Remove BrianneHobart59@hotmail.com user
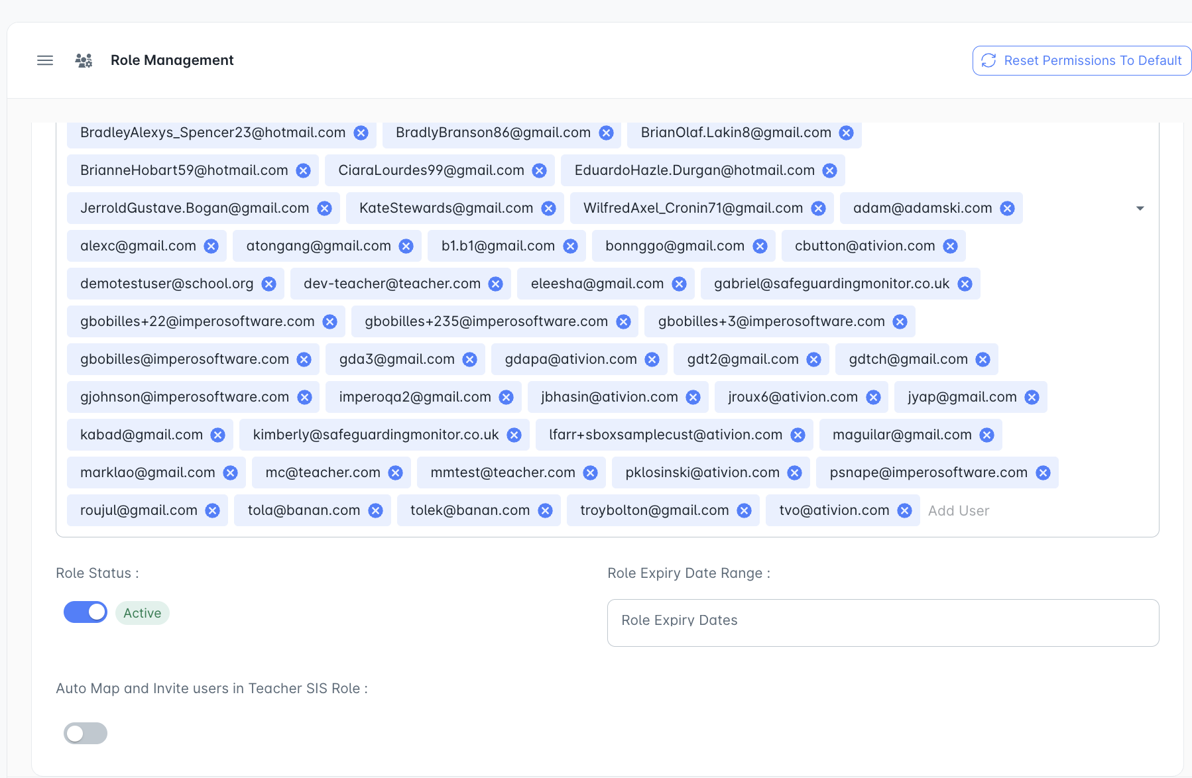The height and width of the screenshot is (778, 1192). click(x=304, y=171)
